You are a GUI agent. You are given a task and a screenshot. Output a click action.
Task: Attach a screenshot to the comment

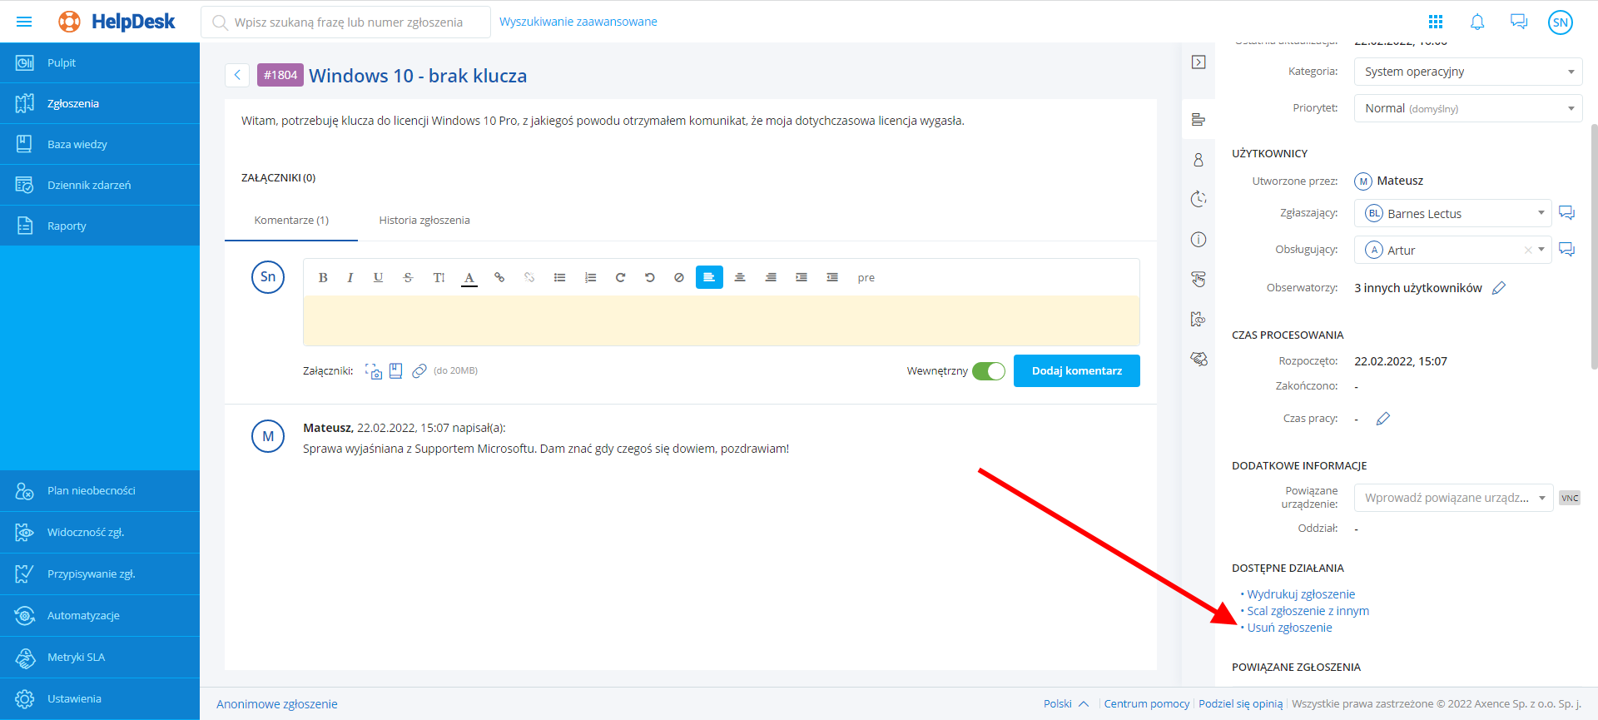(x=374, y=371)
